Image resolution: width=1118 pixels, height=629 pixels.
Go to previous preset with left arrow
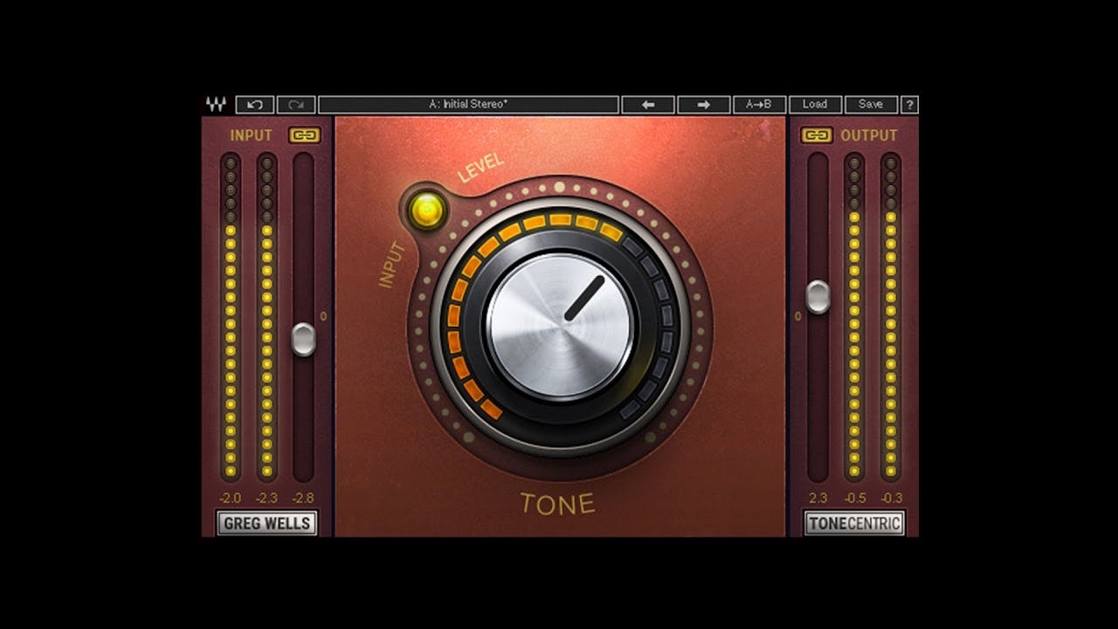(648, 104)
